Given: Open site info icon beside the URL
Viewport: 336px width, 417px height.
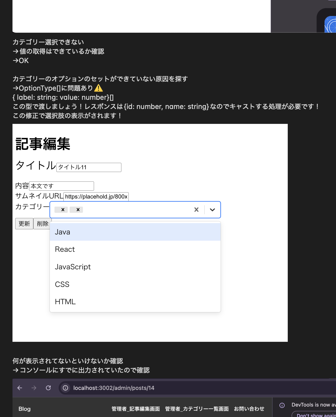Looking at the screenshot, I should (x=66, y=388).
